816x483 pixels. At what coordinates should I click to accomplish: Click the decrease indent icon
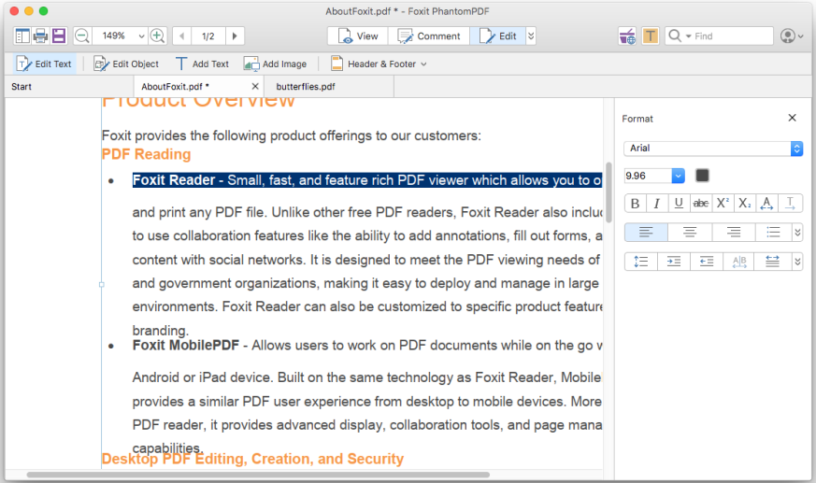pyautogui.click(x=707, y=262)
